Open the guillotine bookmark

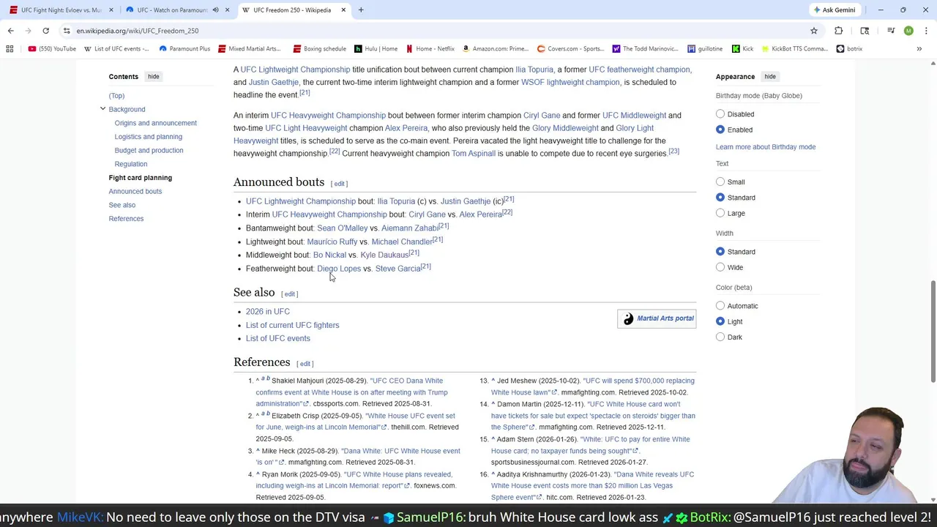pyautogui.click(x=705, y=49)
